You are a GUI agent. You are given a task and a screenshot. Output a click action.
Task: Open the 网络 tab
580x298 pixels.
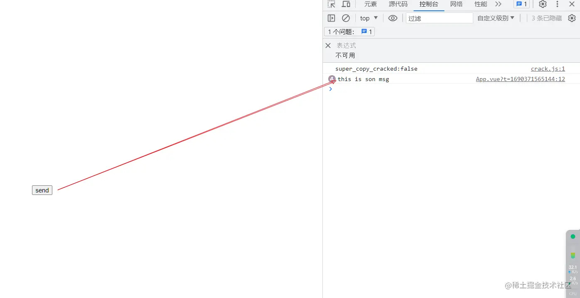pyautogui.click(x=456, y=4)
